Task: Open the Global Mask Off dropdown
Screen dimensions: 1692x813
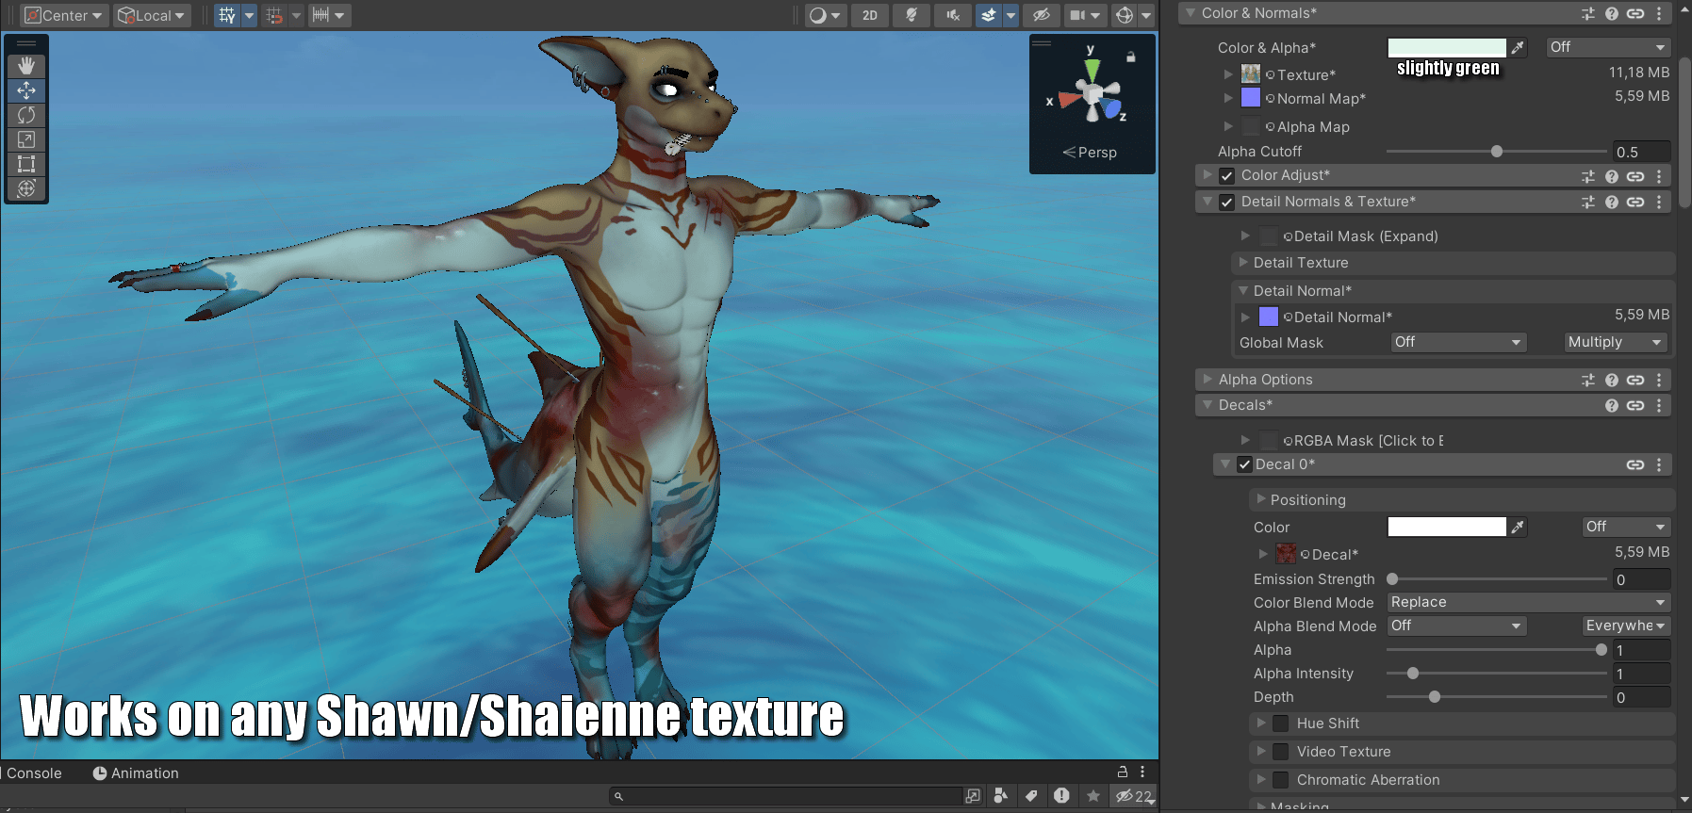Action: [x=1458, y=343]
